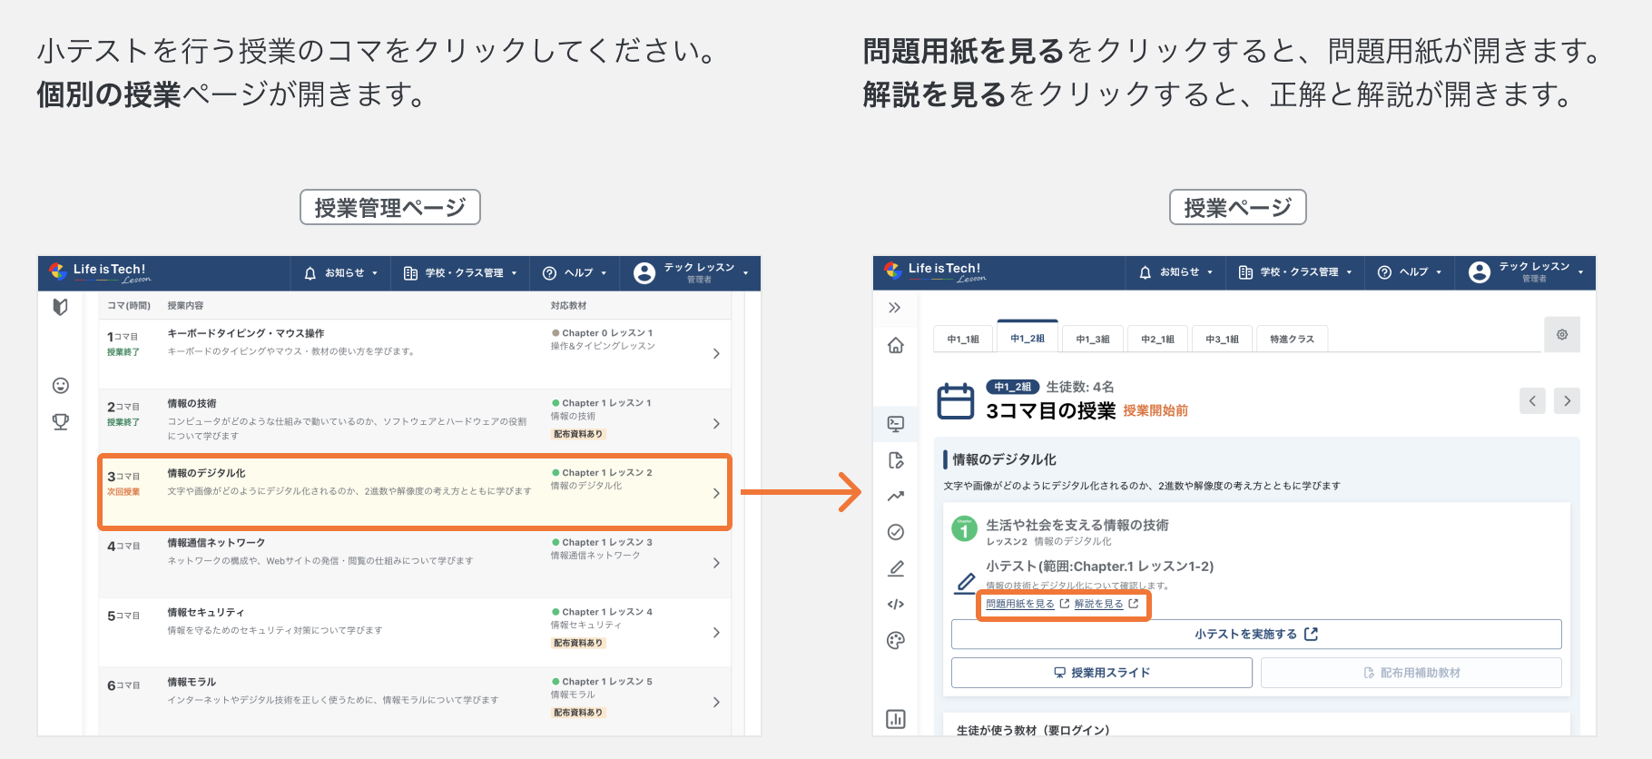Open the 4コマ目 情報通信ネットワーク row chevron
The width and height of the screenshot is (1652, 759).
[x=716, y=563]
